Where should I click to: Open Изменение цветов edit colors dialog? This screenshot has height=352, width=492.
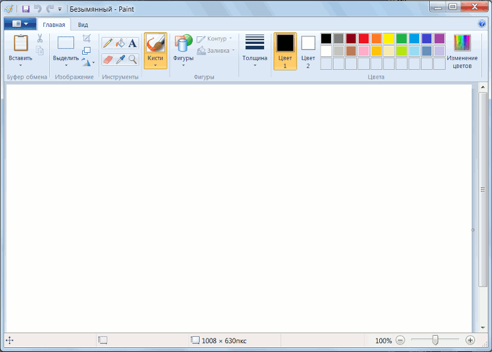click(462, 51)
